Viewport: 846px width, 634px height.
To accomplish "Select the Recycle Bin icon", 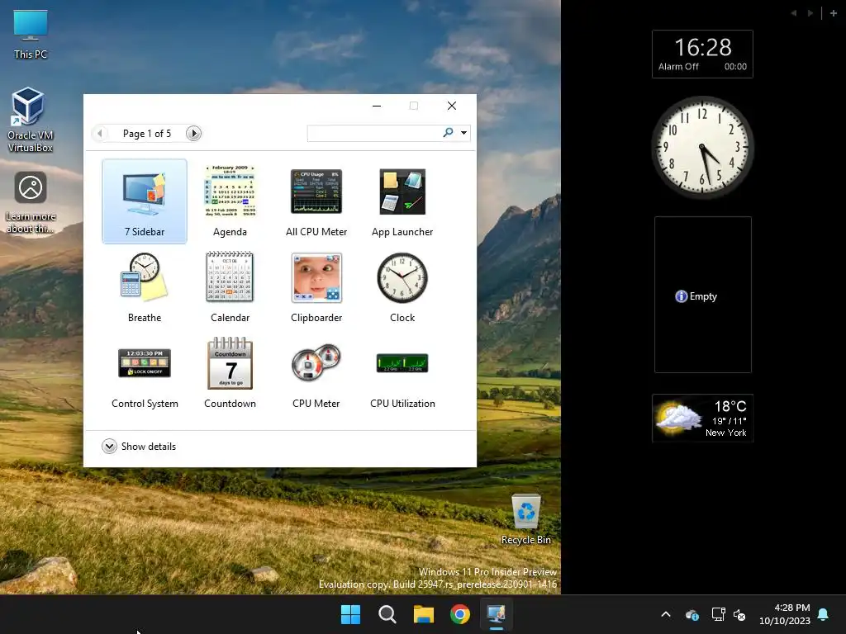I will pos(526,520).
